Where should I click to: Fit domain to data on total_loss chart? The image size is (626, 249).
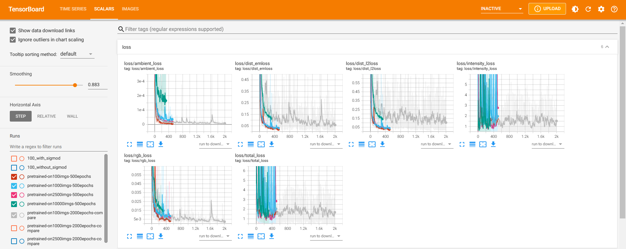(261, 236)
